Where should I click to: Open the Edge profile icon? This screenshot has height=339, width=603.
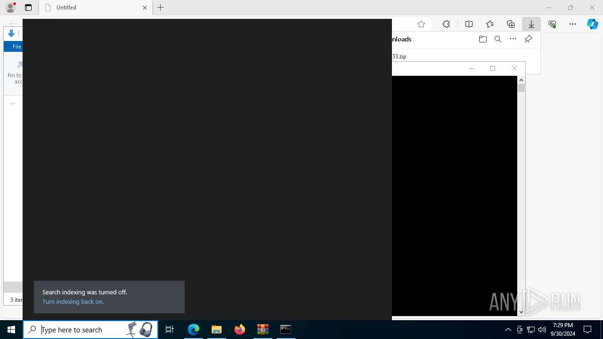coord(10,8)
